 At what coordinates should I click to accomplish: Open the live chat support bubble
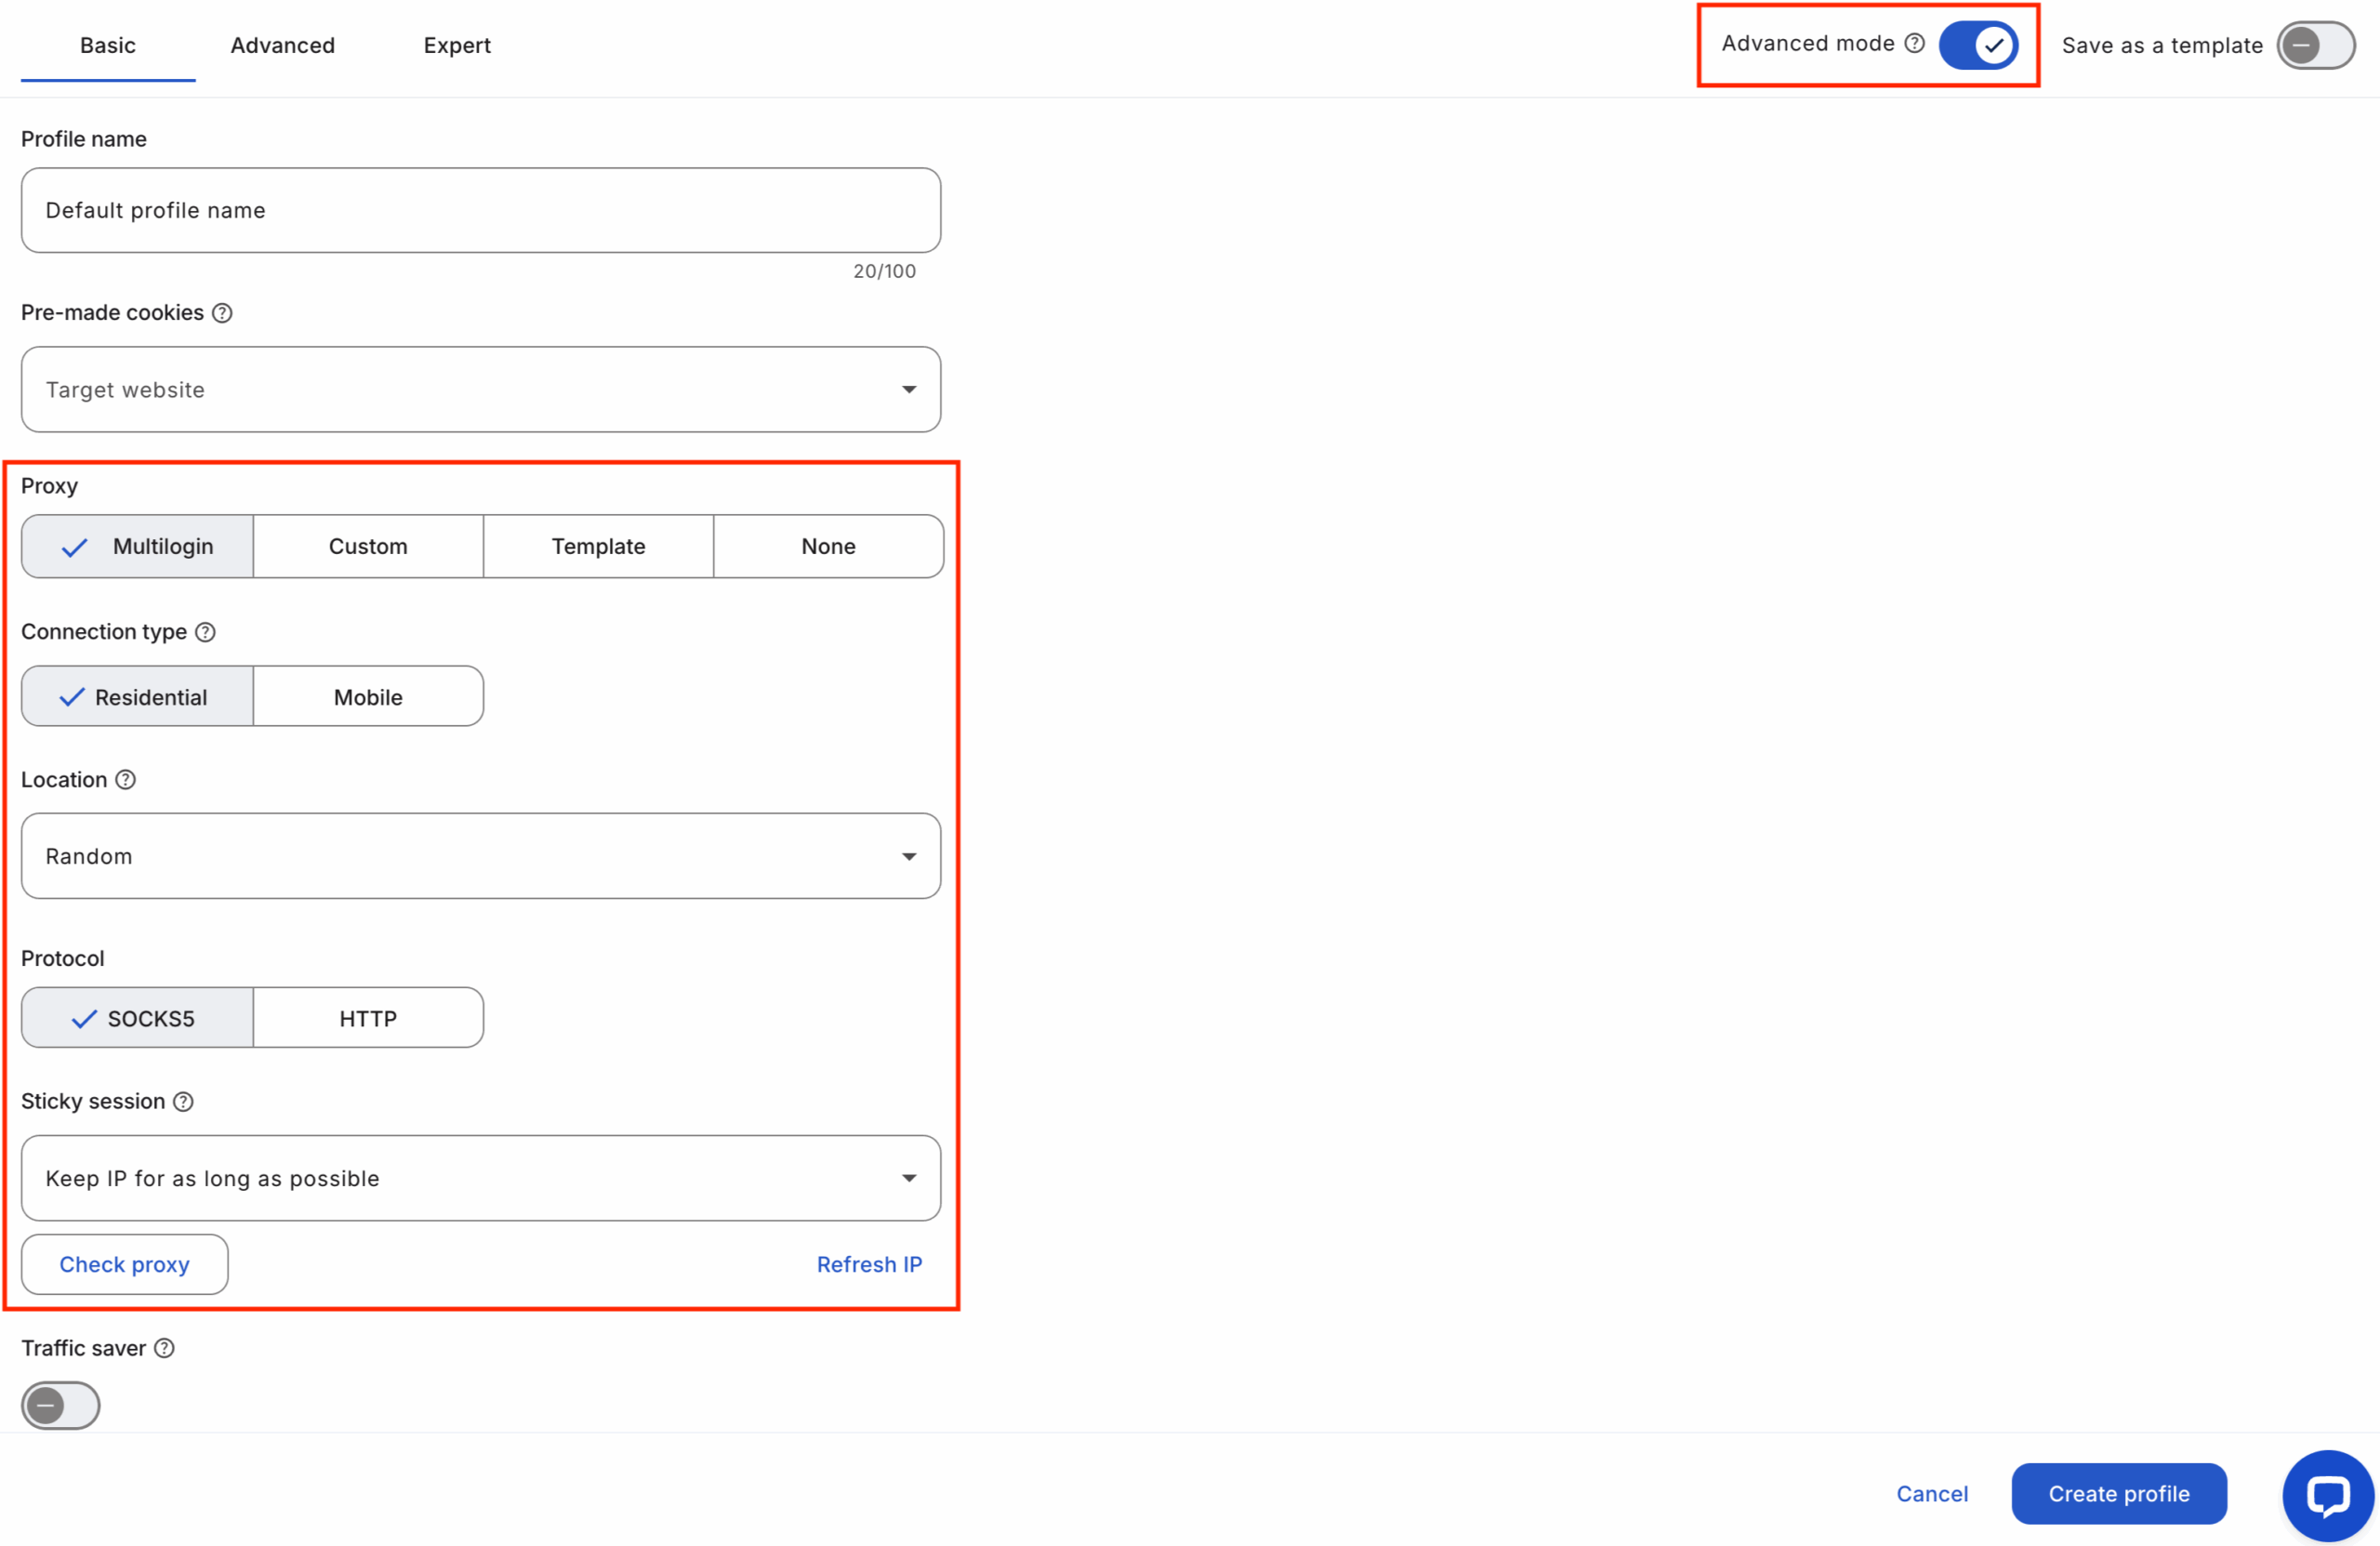tap(2328, 1495)
